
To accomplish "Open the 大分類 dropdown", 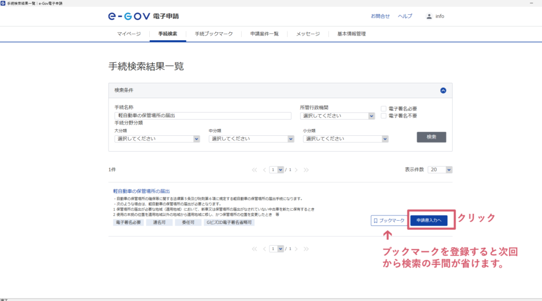I will pos(157,139).
